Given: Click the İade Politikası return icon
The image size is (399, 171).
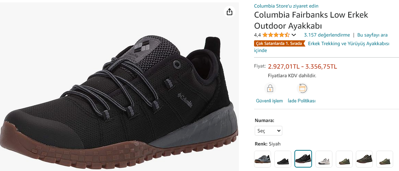Looking at the screenshot, I should [x=302, y=89].
